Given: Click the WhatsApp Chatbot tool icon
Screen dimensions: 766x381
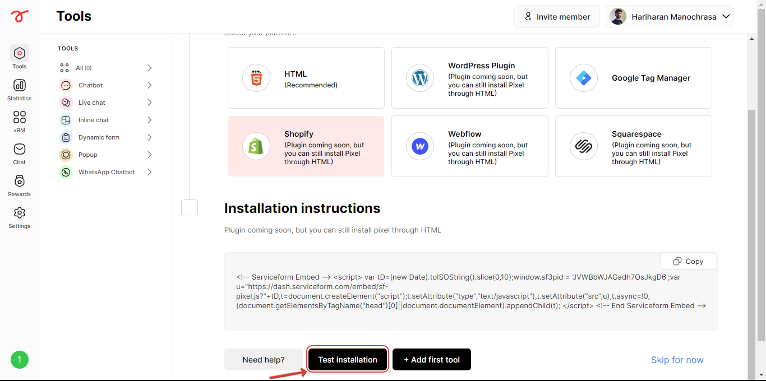Looking at the screenshot, I should [x=66, y=172].
